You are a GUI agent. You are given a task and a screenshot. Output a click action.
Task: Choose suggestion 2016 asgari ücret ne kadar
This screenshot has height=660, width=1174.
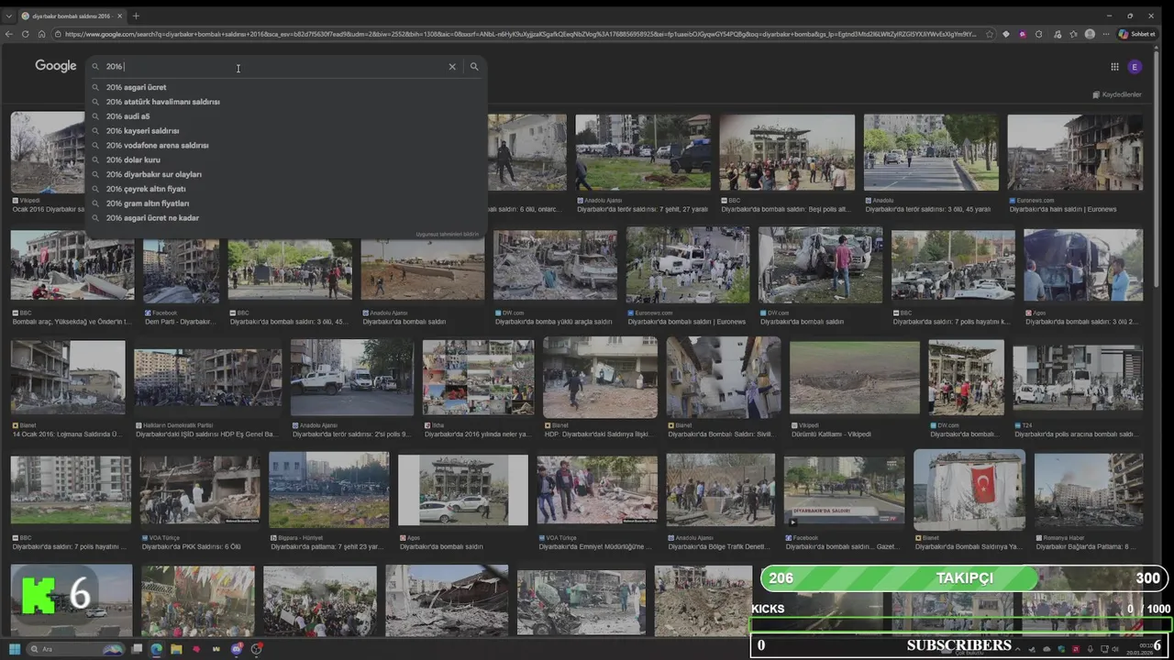284,218
